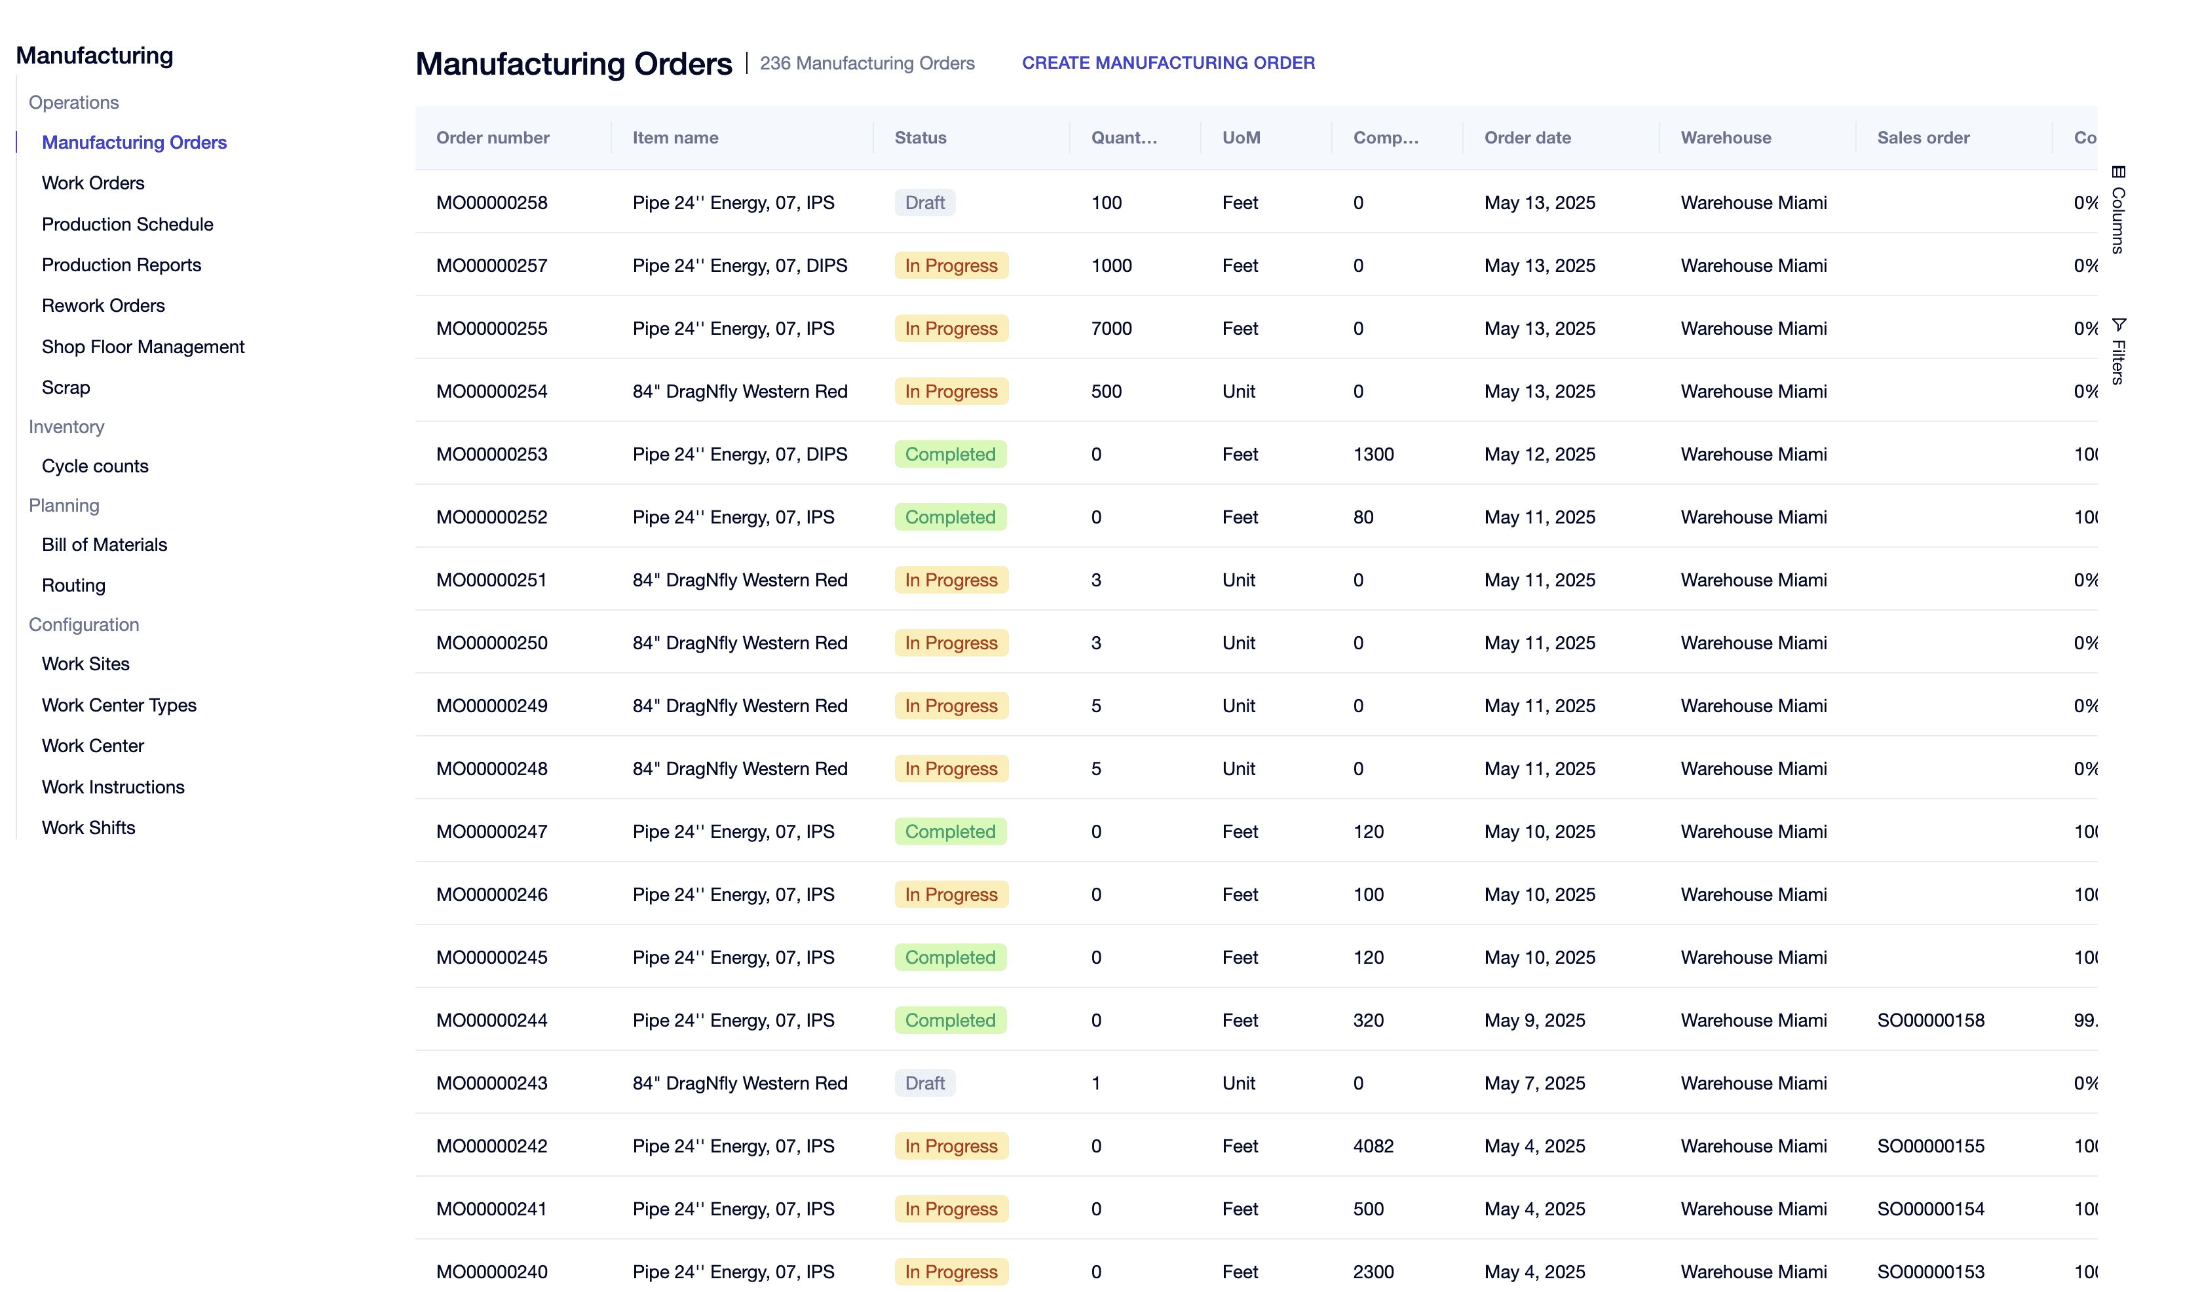Screen dimensions: 2200x1292
Task: Go to Production Schedule page
Action: [128, 224]
